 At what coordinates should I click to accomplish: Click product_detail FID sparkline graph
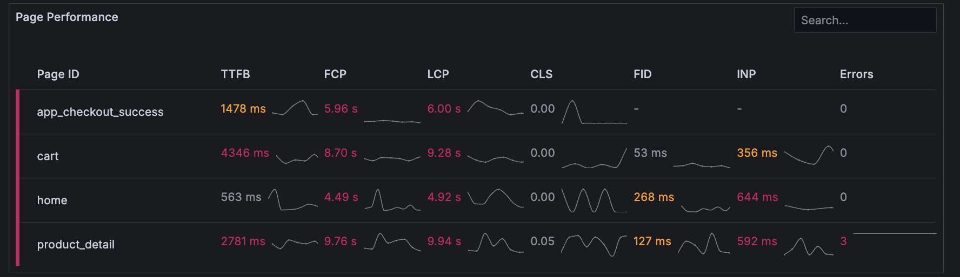(x=704, y=244)
